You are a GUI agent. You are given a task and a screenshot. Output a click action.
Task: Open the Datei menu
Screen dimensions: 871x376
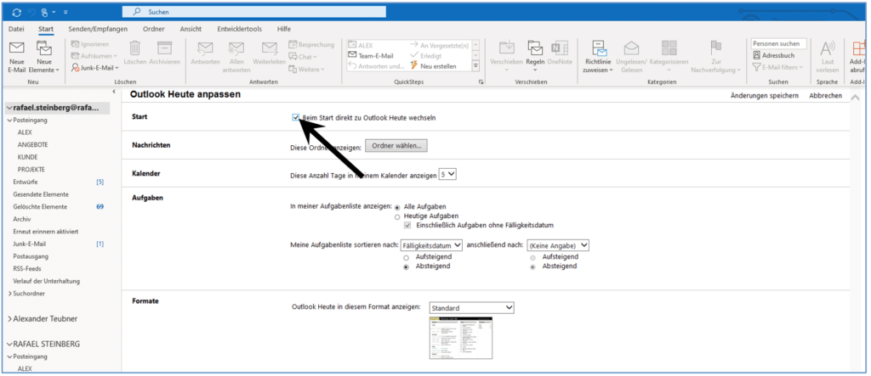coord(17,29)
